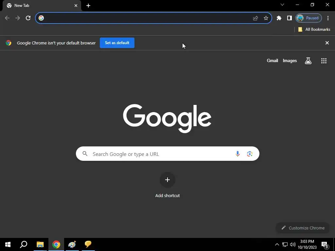Screen dimensions: 335x251
Task: Click the Google logo
Action: pyautogui.click(x=167, y=118)
